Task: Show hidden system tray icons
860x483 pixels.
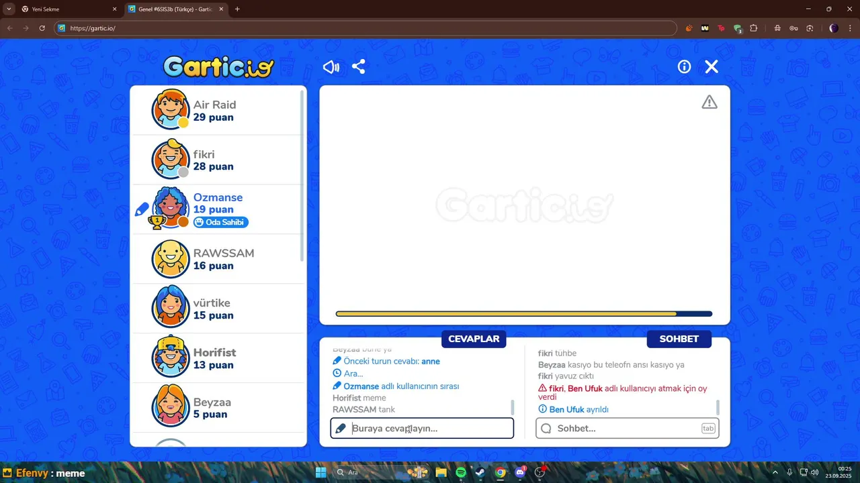Action: (x=775, y=472)
